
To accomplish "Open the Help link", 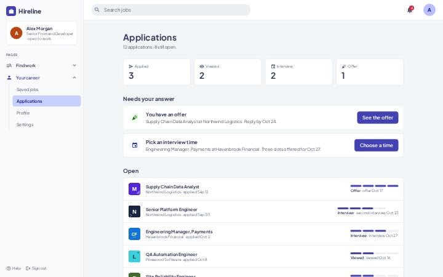I will [x=14, y=268].
